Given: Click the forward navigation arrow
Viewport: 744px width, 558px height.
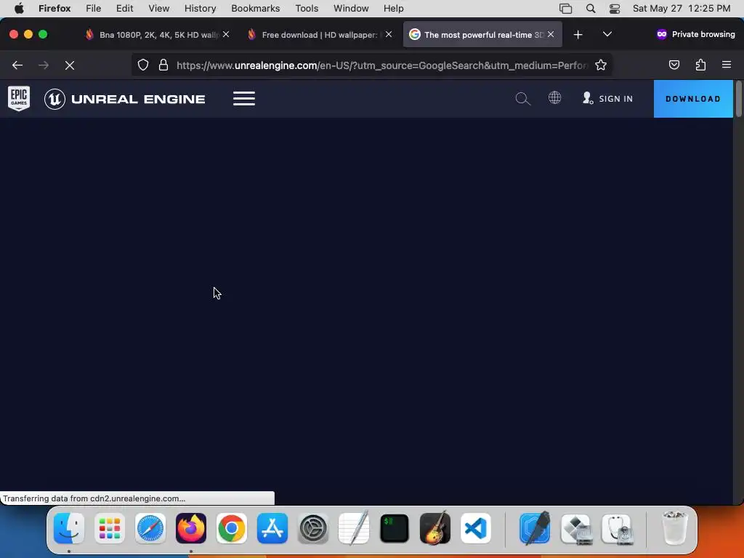Looking at the screenshot, I should click(44, 65).
